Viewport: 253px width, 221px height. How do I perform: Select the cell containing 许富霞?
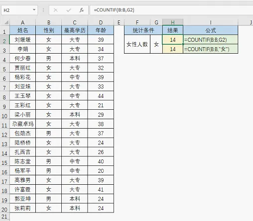(x=23, y=189)
